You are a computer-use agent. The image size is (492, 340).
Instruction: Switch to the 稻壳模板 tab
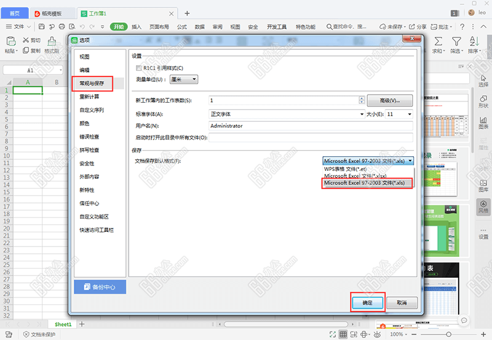[x=52, y=14]
